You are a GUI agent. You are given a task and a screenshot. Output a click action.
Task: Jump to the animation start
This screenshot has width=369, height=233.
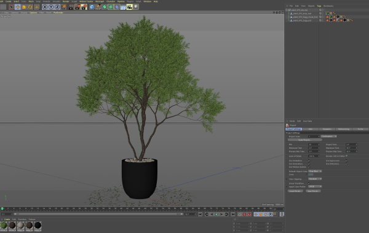tap(200, 215)
